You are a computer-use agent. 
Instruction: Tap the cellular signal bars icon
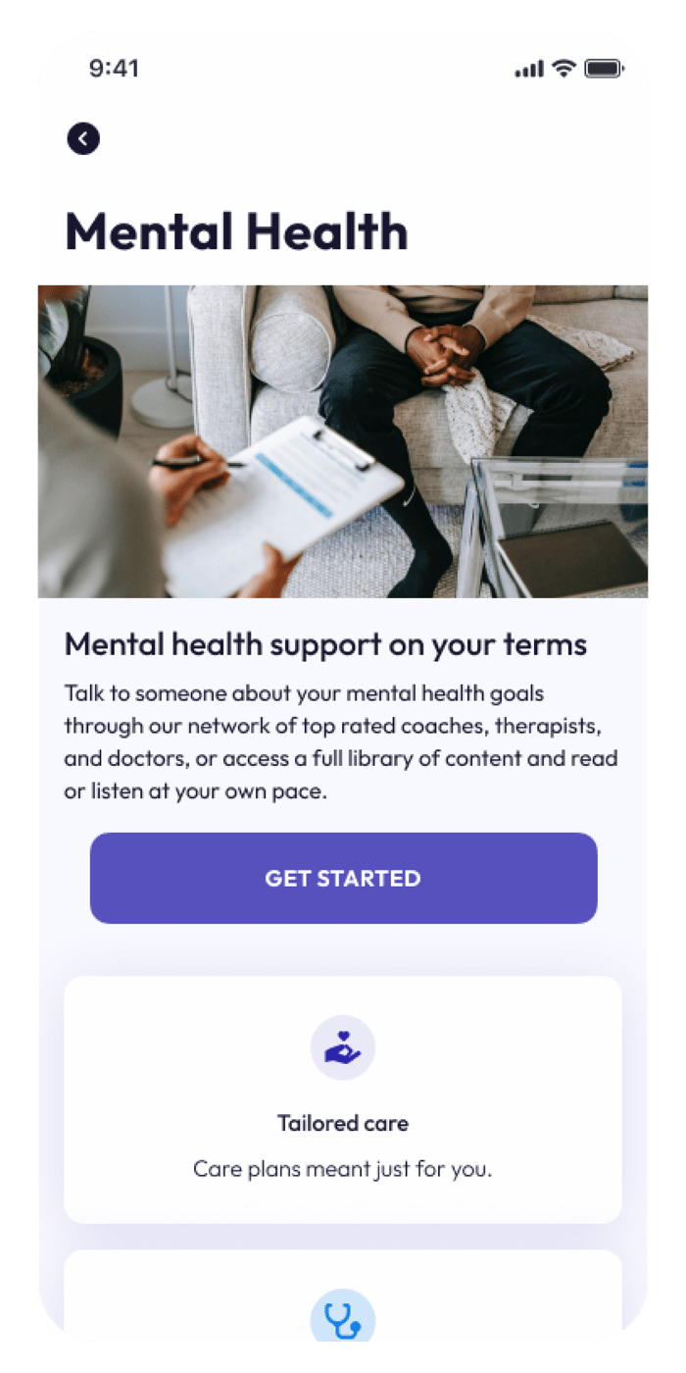529,69
